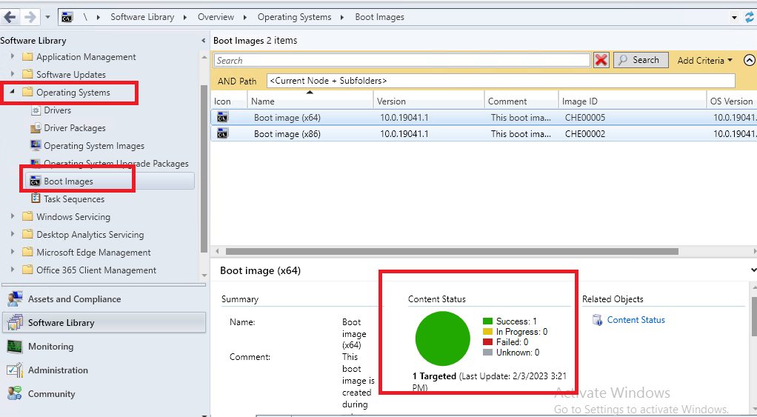Image resolution: width=757 pixels, height=417 pixels.
Task: Select Overview in the breadcrumb
Action: point(216,17)
